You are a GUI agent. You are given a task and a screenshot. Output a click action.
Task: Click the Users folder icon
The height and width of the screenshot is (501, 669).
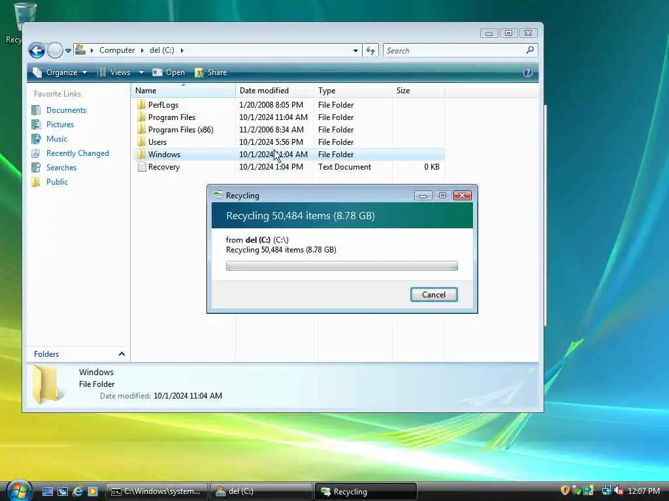141,142
